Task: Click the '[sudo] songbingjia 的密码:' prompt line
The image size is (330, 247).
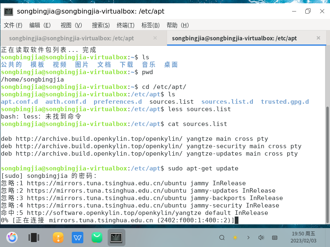Action: (49, 176)
